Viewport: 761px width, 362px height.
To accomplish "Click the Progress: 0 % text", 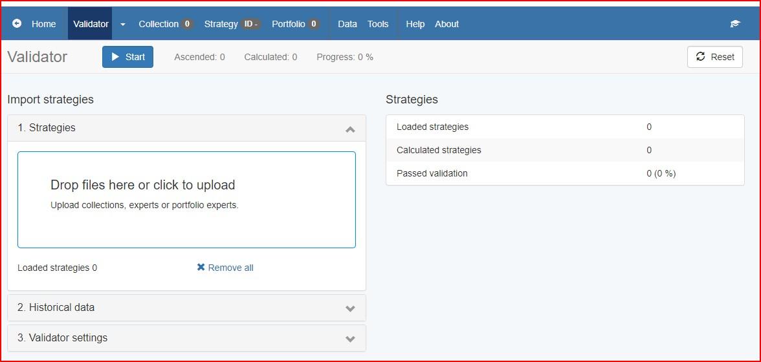I will click(x=344, y=57).
